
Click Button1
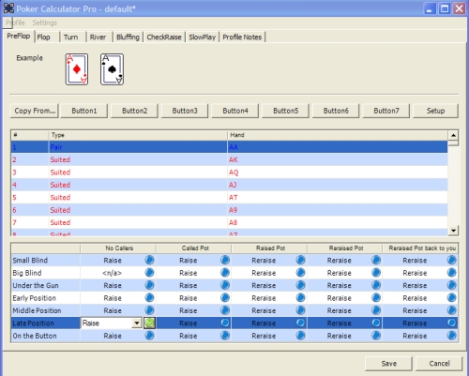click(x=84, y=111)
